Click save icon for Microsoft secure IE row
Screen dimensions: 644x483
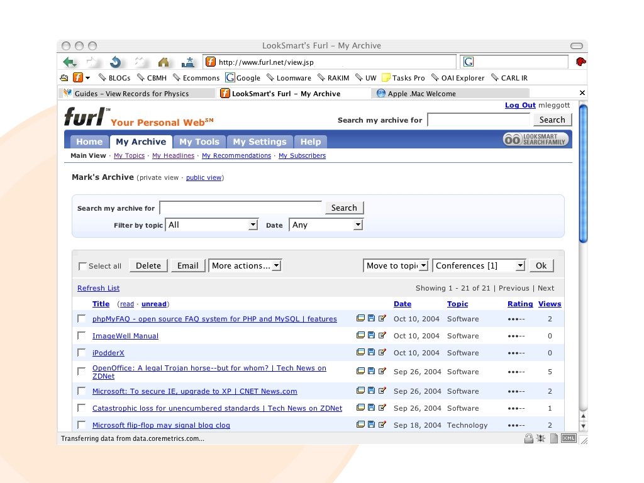pyautogui.click(x=371, y=390)
